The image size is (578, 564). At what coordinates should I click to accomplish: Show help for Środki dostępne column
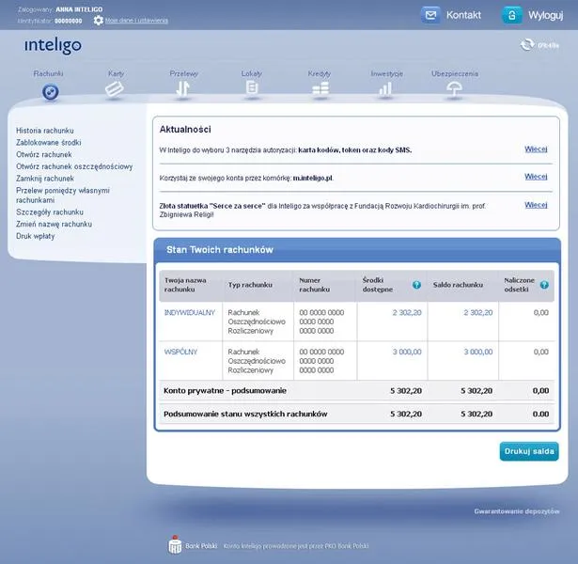point(416,285)
